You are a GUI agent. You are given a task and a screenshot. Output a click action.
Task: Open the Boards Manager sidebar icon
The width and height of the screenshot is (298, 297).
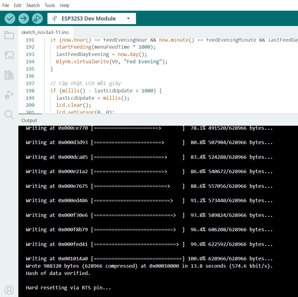(x=9, y=55)
